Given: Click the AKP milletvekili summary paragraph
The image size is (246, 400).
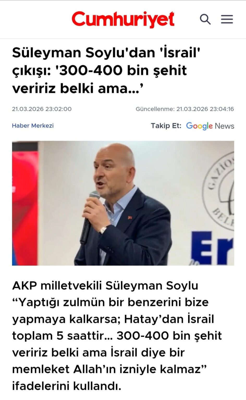Looking at the screenshot, I should coord(117,335).
